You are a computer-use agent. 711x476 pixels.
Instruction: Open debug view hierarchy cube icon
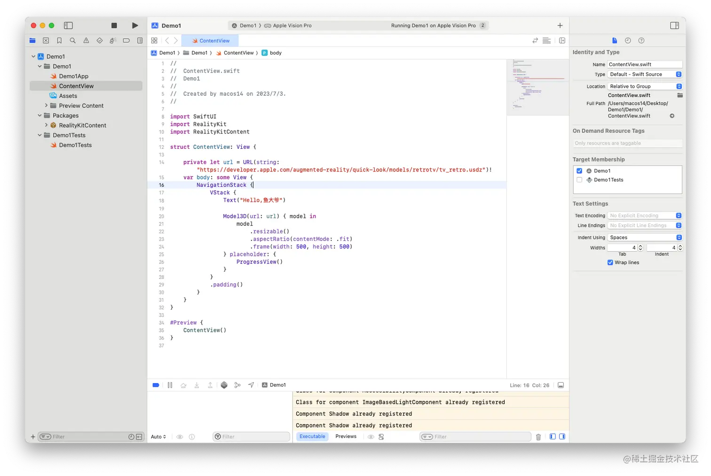coord(224,385)
